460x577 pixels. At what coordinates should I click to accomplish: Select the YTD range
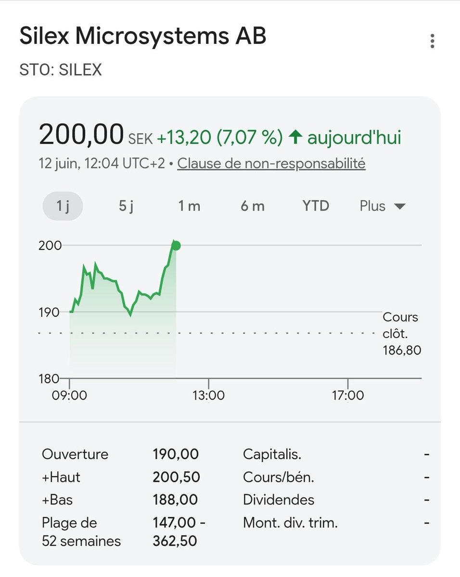point(316,206)
